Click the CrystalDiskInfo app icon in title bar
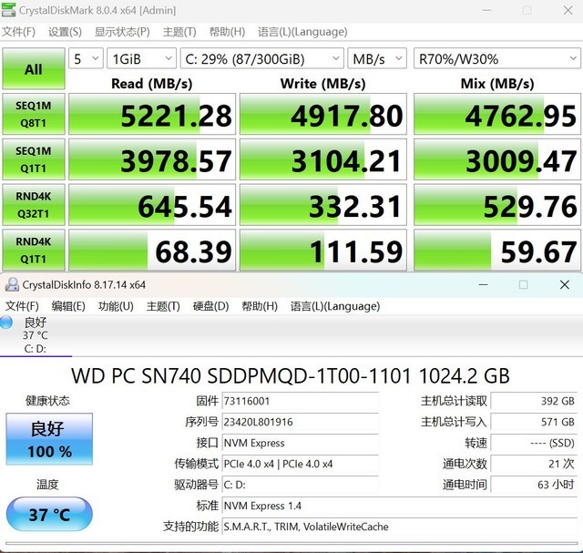 click(x=12, y=284)
